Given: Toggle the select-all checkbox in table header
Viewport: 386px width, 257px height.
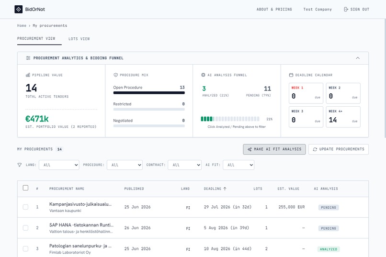Looking at the screenshot, I should click(x=25, y=188).
